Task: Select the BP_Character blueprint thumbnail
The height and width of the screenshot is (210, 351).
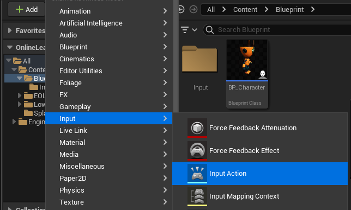Action: [x=247, y=74]
